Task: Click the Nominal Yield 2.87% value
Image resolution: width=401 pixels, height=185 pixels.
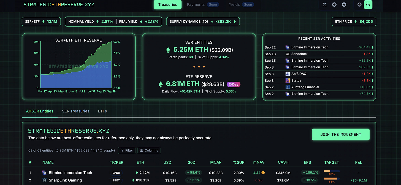Action: click(107, 21)
